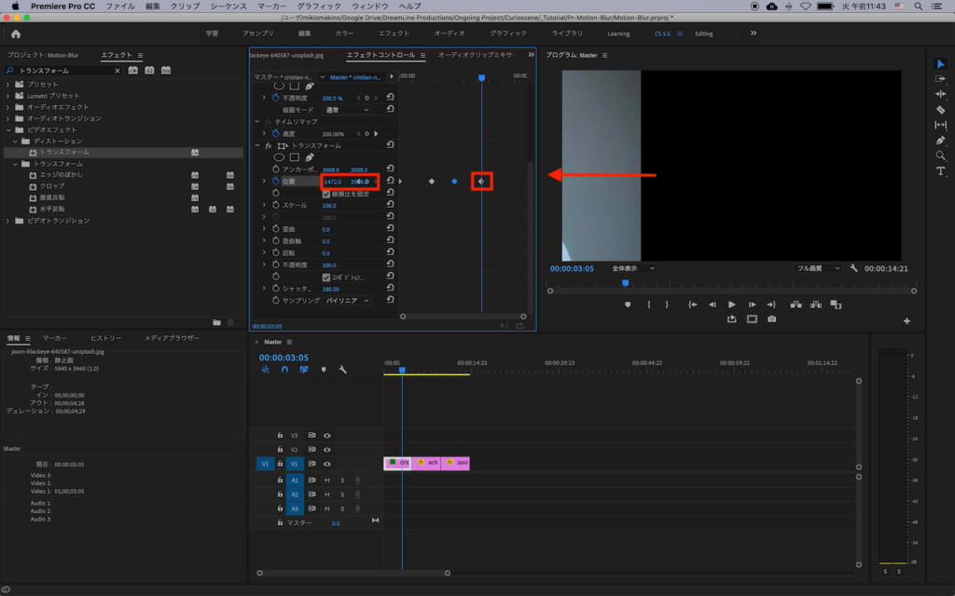Toggle the 縦横比を固定 checkbox
The width and height of the screenshot is (955, 596).
click(325, 194)
